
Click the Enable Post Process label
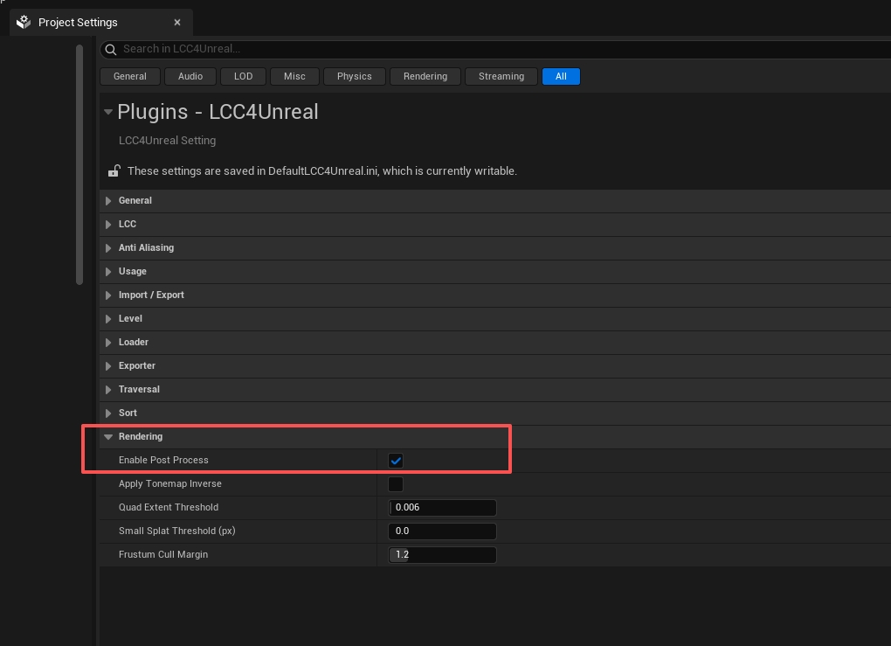pyautogui.click(x=163, y=460)
